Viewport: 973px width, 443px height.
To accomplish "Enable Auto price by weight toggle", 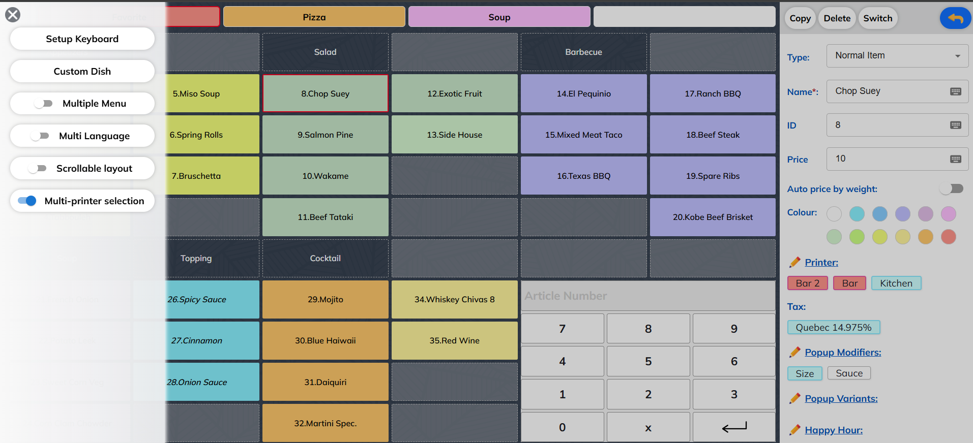I will tap(952, 188).
